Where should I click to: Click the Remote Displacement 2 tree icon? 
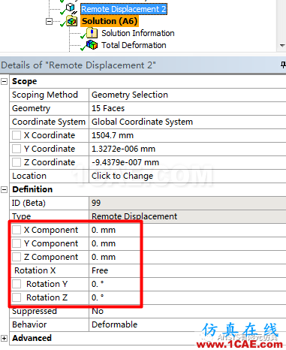[x=71, y=8]
